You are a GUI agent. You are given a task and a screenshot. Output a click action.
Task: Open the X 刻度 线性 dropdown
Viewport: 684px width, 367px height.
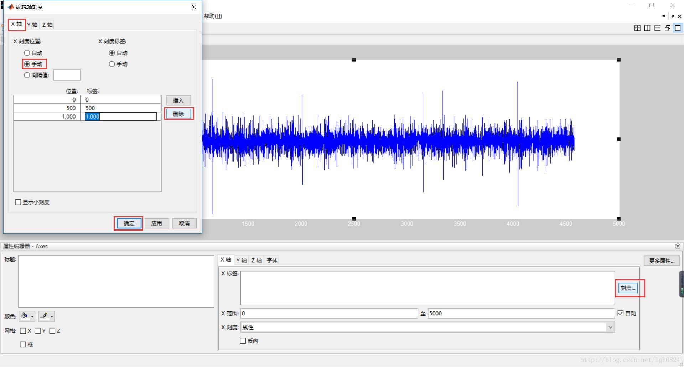pos(427,327)
